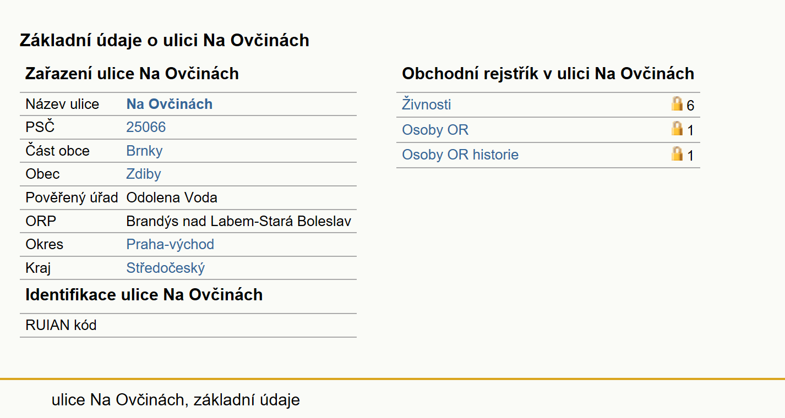The image size is (785, 418).
Task: Click the lock icon in Osoby OR row
Action: (677, 129)
